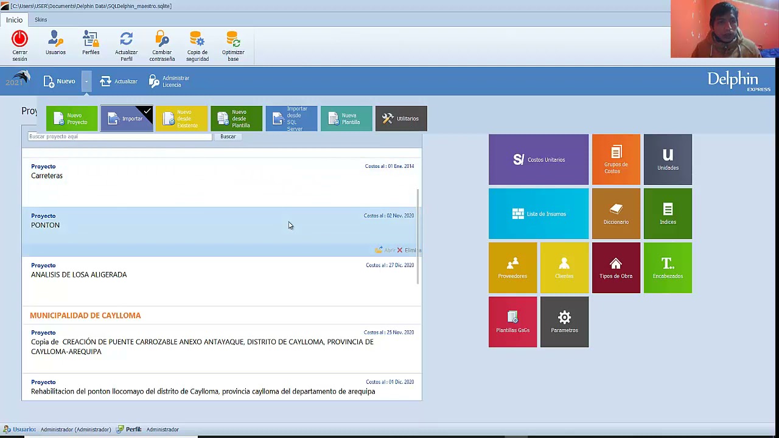This screenshot has height=438, width=779.
Task: Click Perfil Administrador in status bar
Action: tap(147, 429)
